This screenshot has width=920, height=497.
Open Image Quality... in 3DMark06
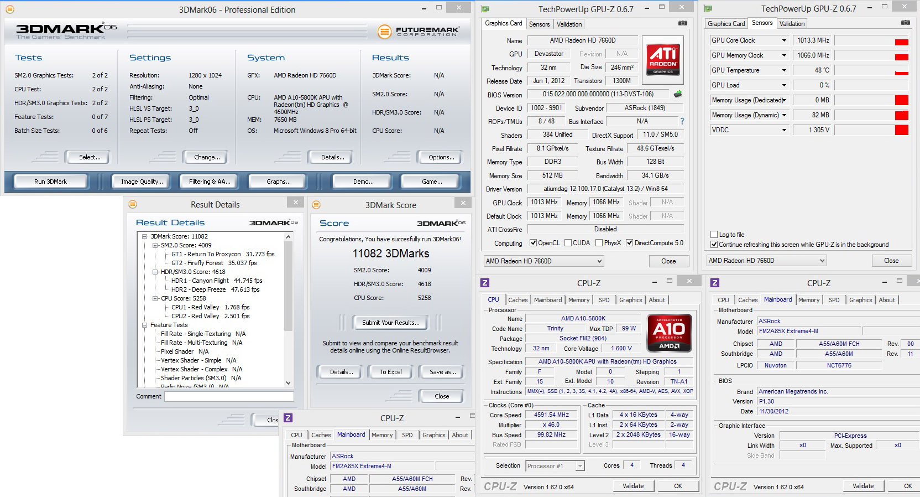[x=142, y=182]
